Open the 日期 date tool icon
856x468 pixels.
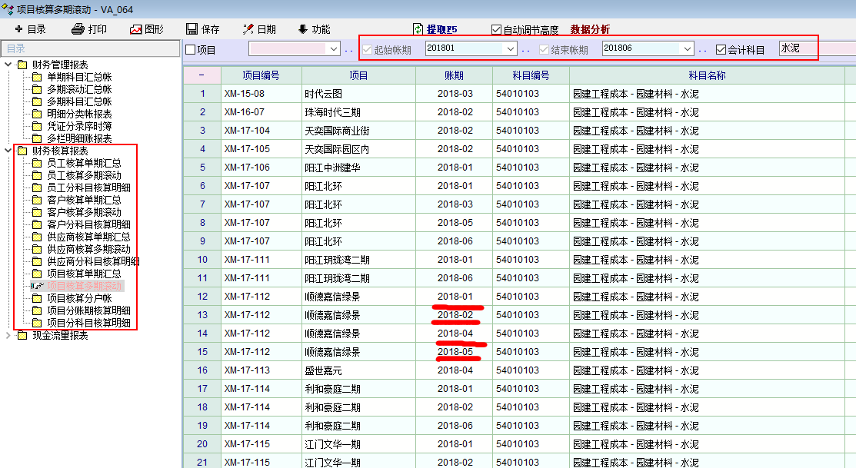(x=248, y=29)
